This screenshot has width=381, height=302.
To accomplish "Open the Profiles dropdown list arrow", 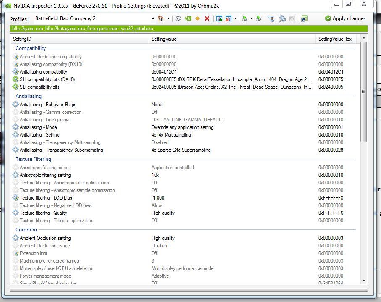I will 153,19.
